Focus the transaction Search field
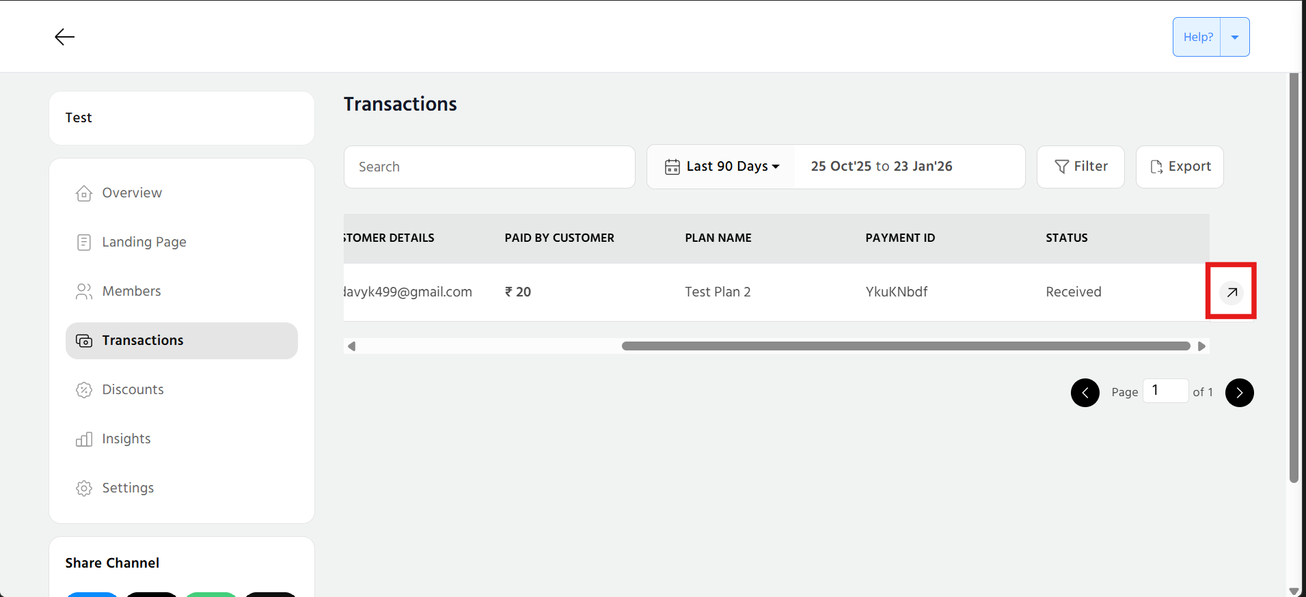Viewport: 1306px width, 597px height. (489, 167)
